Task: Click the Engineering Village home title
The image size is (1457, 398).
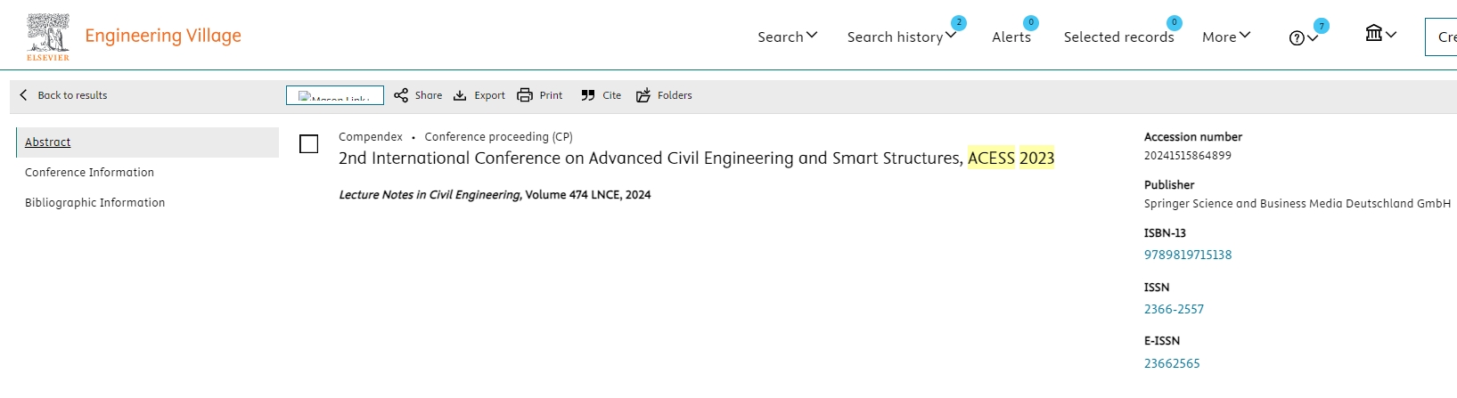Action: click(x=163, y=36)
